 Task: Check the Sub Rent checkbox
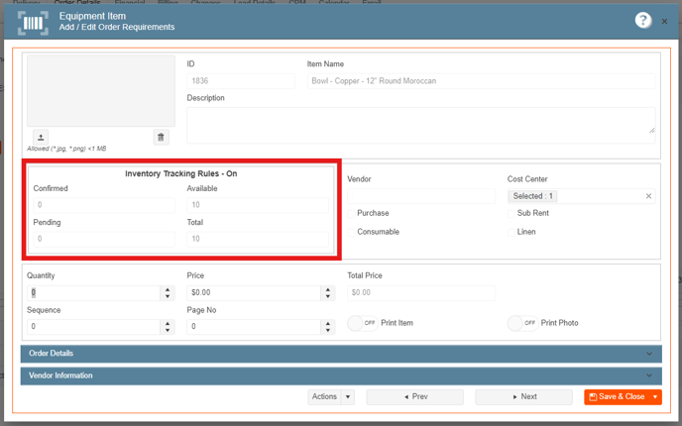[x=511, y=213]
